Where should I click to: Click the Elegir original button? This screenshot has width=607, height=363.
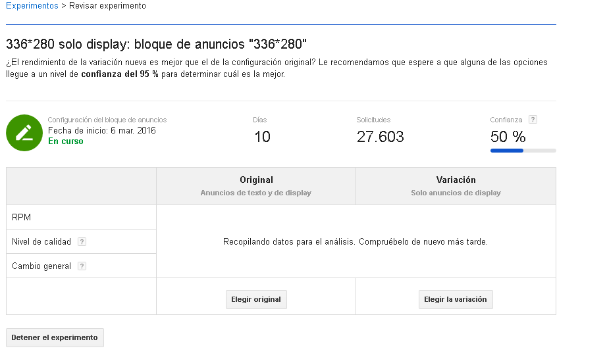click(256, 300)
